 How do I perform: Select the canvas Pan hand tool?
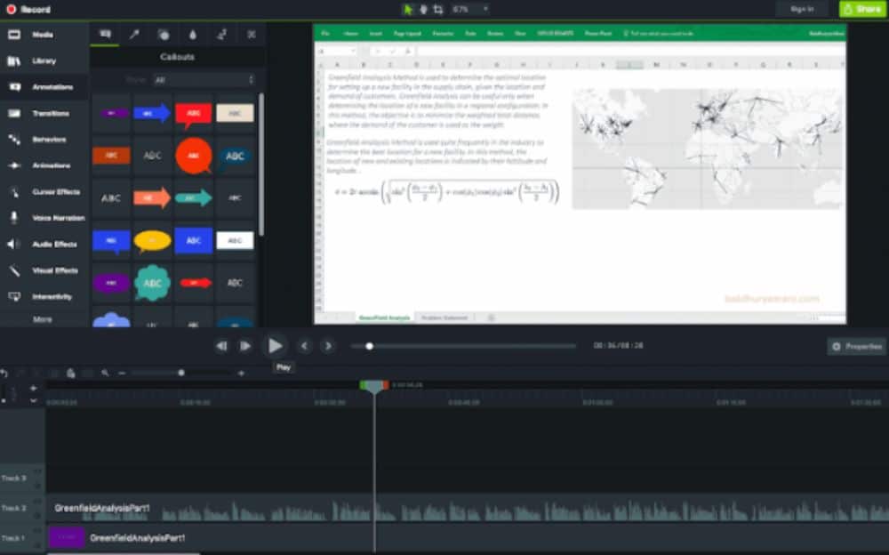tap(423, 9)
